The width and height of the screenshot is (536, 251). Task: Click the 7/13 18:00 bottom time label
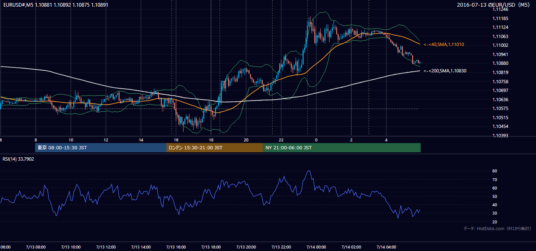tap(211, 247)
